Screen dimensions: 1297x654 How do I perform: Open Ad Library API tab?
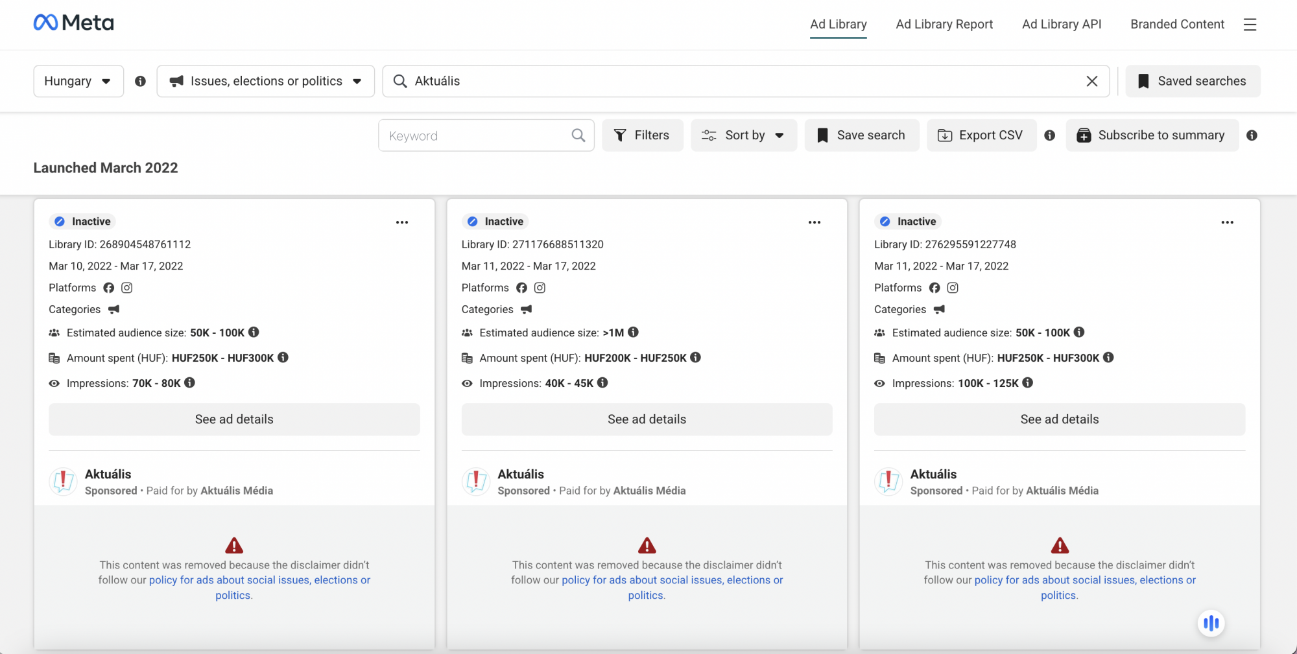point(1062,24)
